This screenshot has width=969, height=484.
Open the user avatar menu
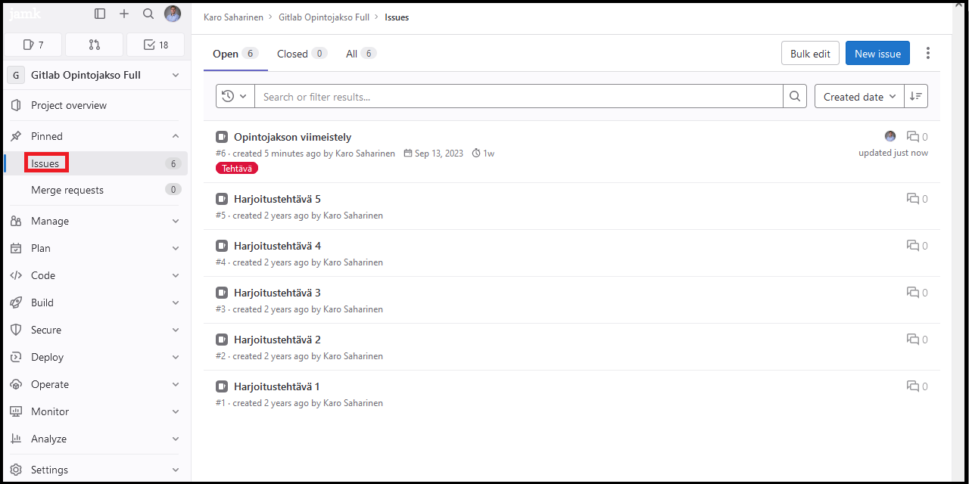point(173,14)
